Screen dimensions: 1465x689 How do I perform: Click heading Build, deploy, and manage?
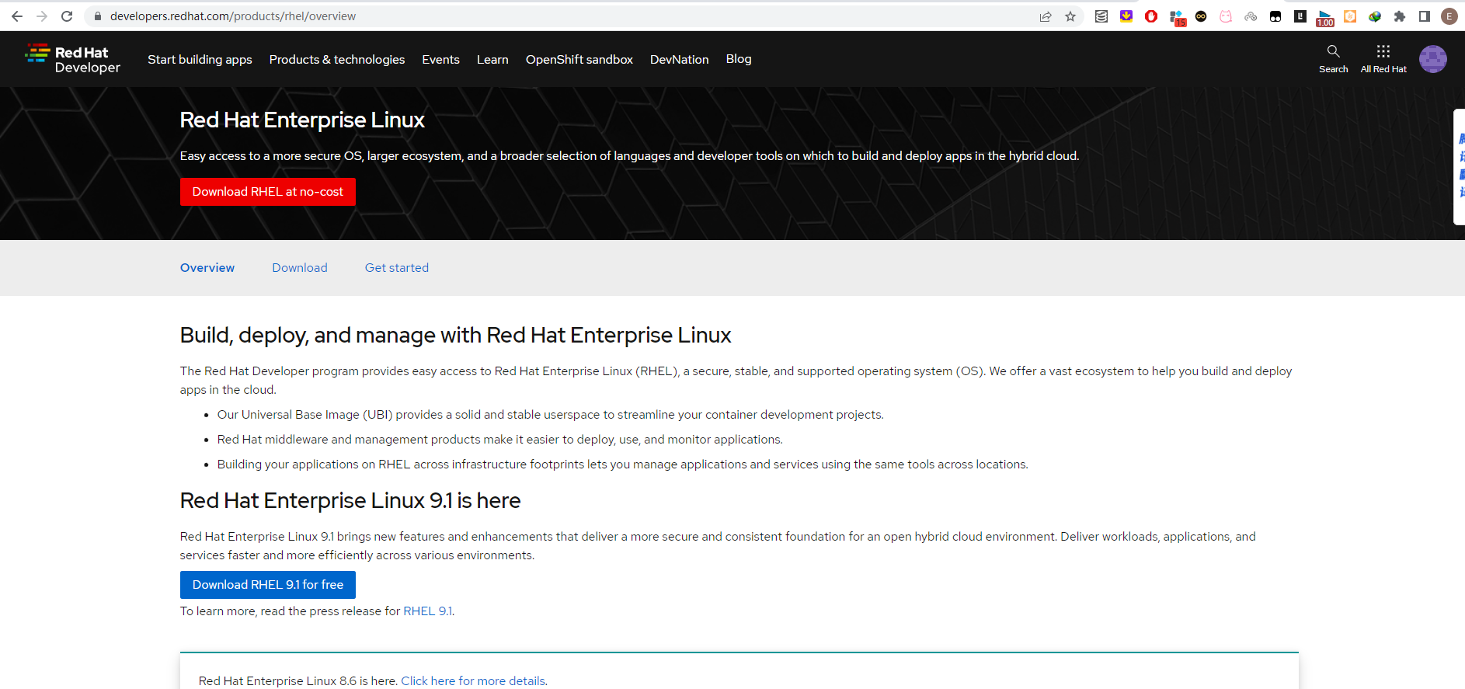456,336
